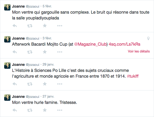Reply to the Afterwork Bacardi Mojito tweet
Screen dimensions: 154x117
click(x=15, y=52)
